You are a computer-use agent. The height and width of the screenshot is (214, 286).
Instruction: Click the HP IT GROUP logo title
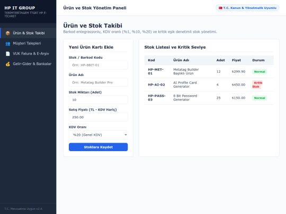click(20, 8)
